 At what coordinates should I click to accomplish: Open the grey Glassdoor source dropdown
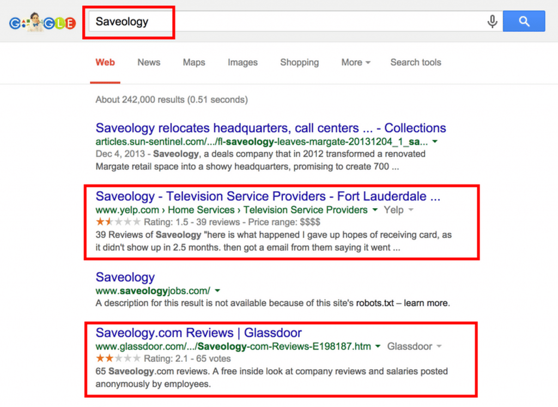pyautogui.click(x=414, y=346)
